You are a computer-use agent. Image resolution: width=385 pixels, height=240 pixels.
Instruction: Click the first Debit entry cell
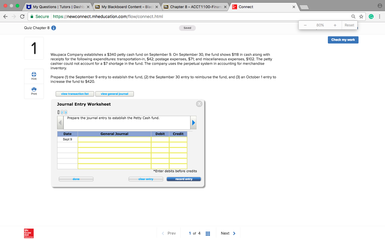tap(160, 139)
